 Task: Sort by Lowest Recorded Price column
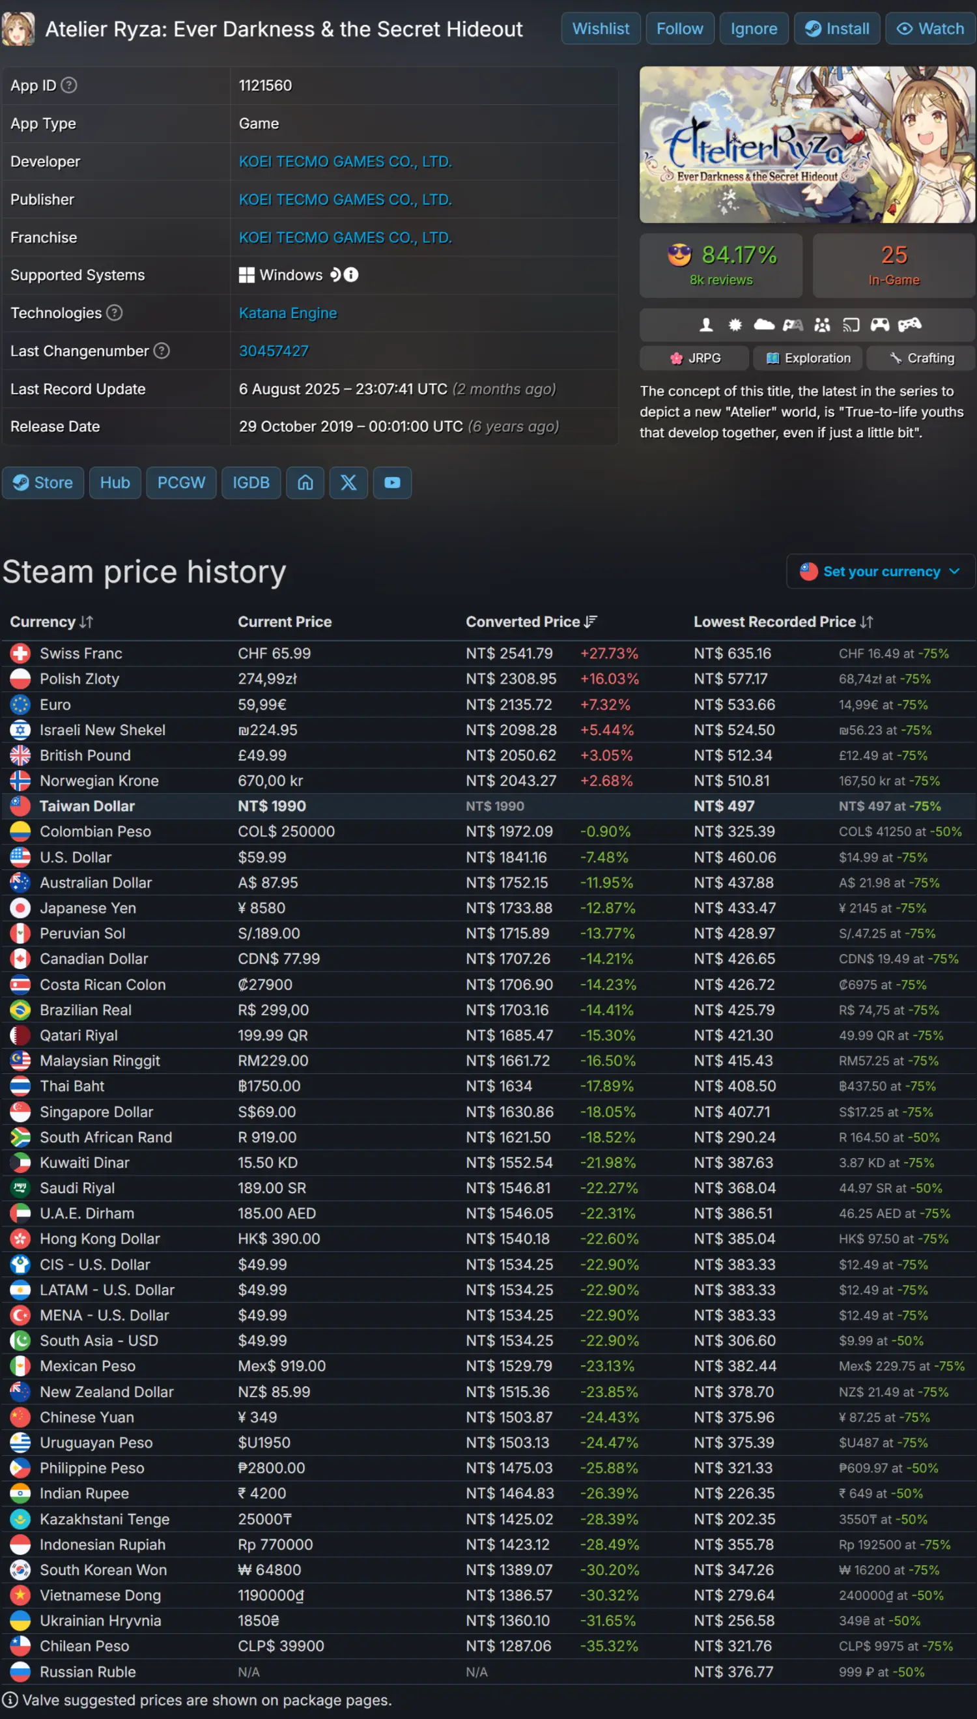tap(782, 622)
